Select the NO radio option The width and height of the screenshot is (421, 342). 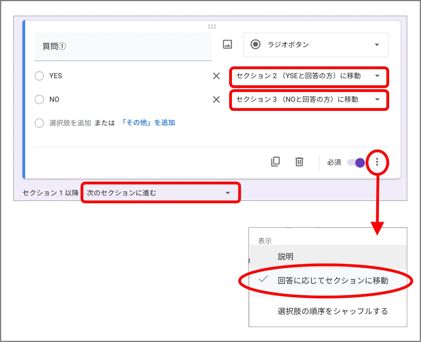(39, 100)
